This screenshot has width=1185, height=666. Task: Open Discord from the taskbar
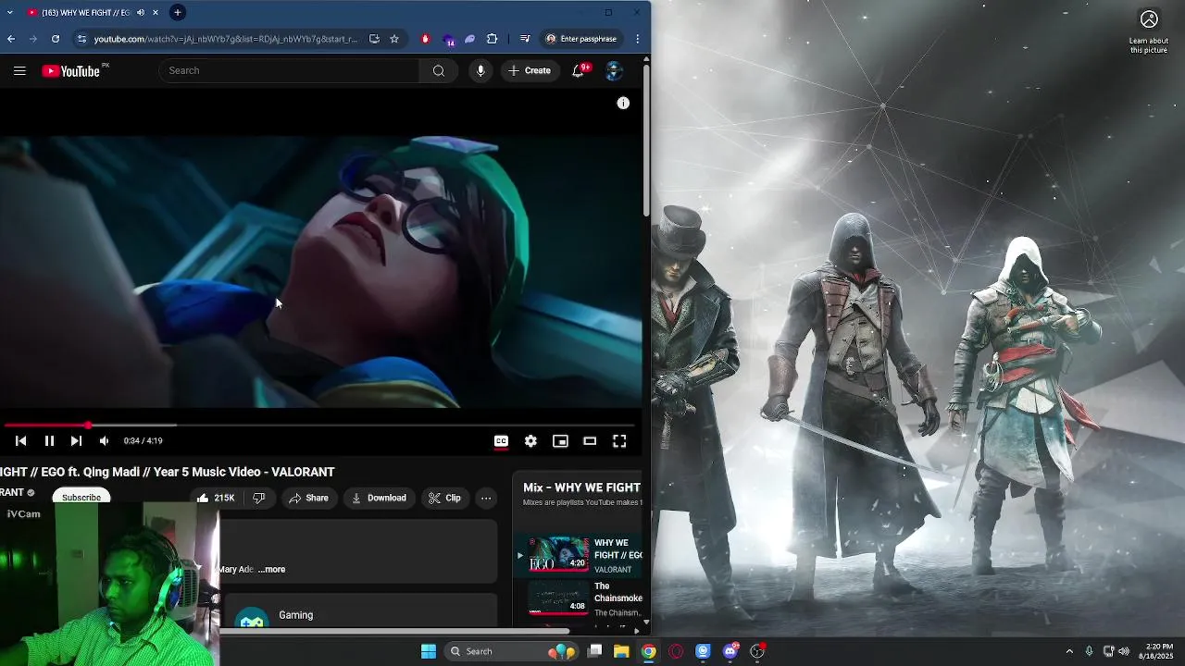[x=730, y=651]
